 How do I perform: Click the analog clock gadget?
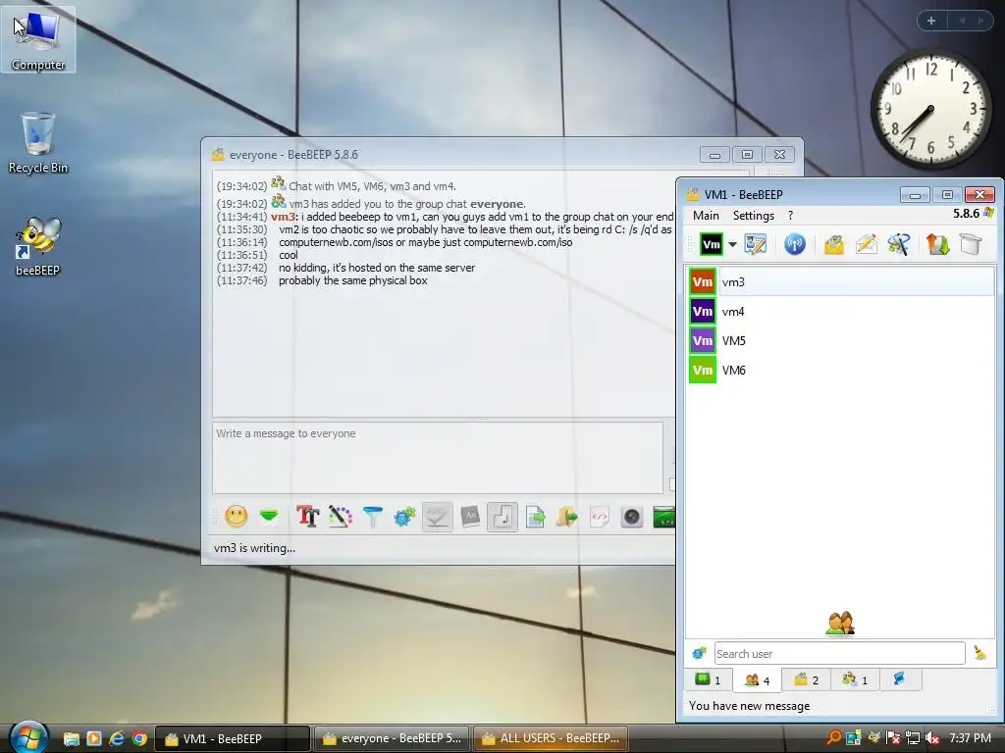click(x=930, y=109)
